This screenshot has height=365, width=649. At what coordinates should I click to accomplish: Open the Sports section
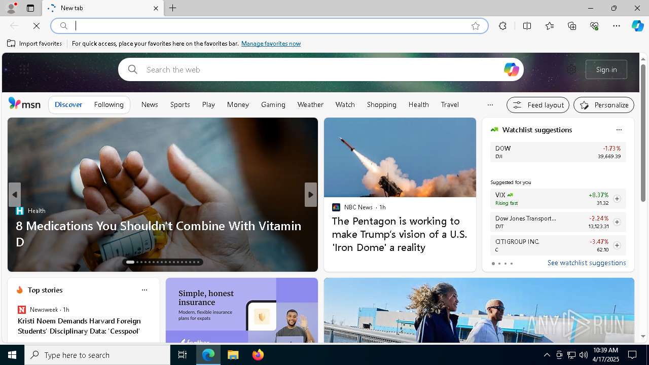point(180,104)
